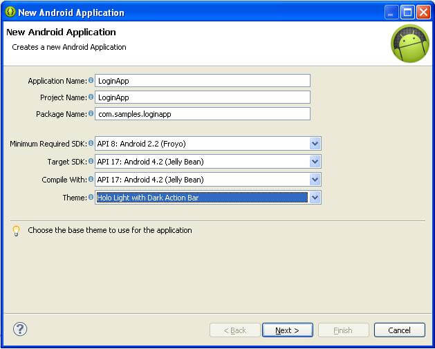
Task: Click the Cancel button
Action: pyautogui.click(x=400, y=330)
